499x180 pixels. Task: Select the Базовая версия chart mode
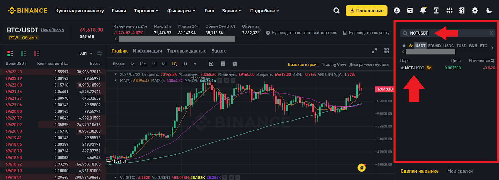[303, 64]
